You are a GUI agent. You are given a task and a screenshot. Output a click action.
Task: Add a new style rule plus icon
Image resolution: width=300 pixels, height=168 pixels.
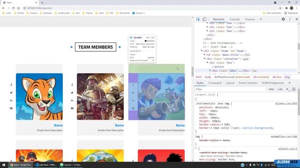[x=287, y=89]
